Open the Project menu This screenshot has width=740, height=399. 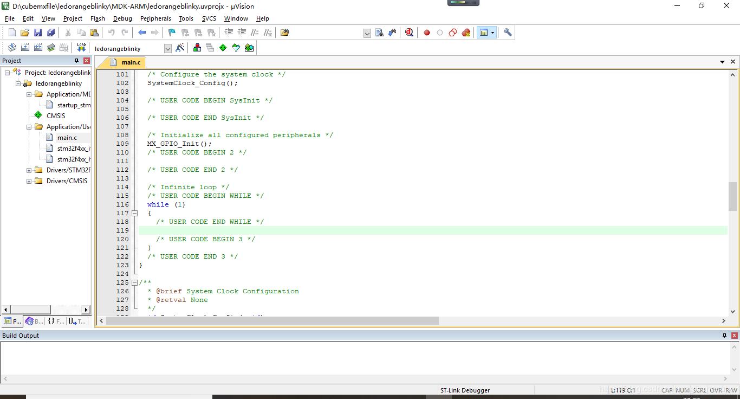tap(73, 18)
